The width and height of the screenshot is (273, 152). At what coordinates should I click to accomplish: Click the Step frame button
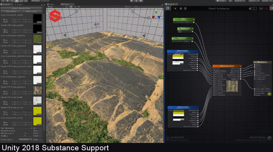(x=141, y=1)
